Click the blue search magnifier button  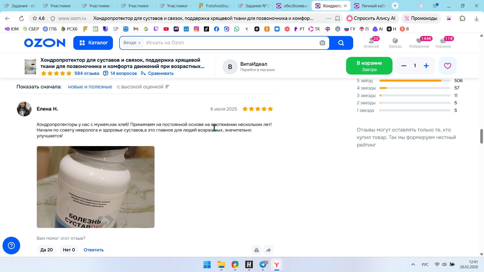[x=341, y=43]
